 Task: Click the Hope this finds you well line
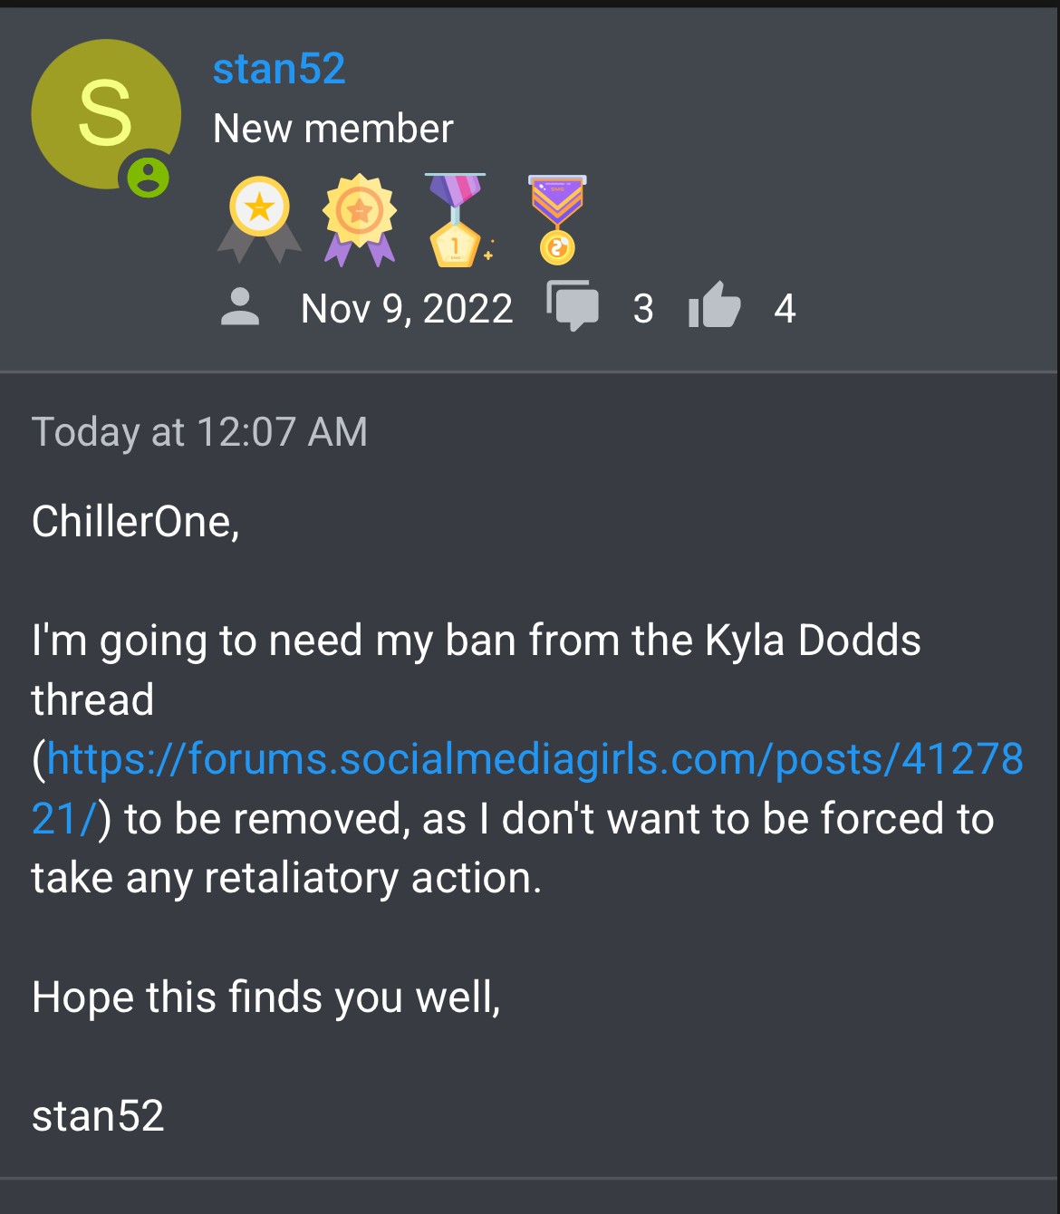click(265, 997)
